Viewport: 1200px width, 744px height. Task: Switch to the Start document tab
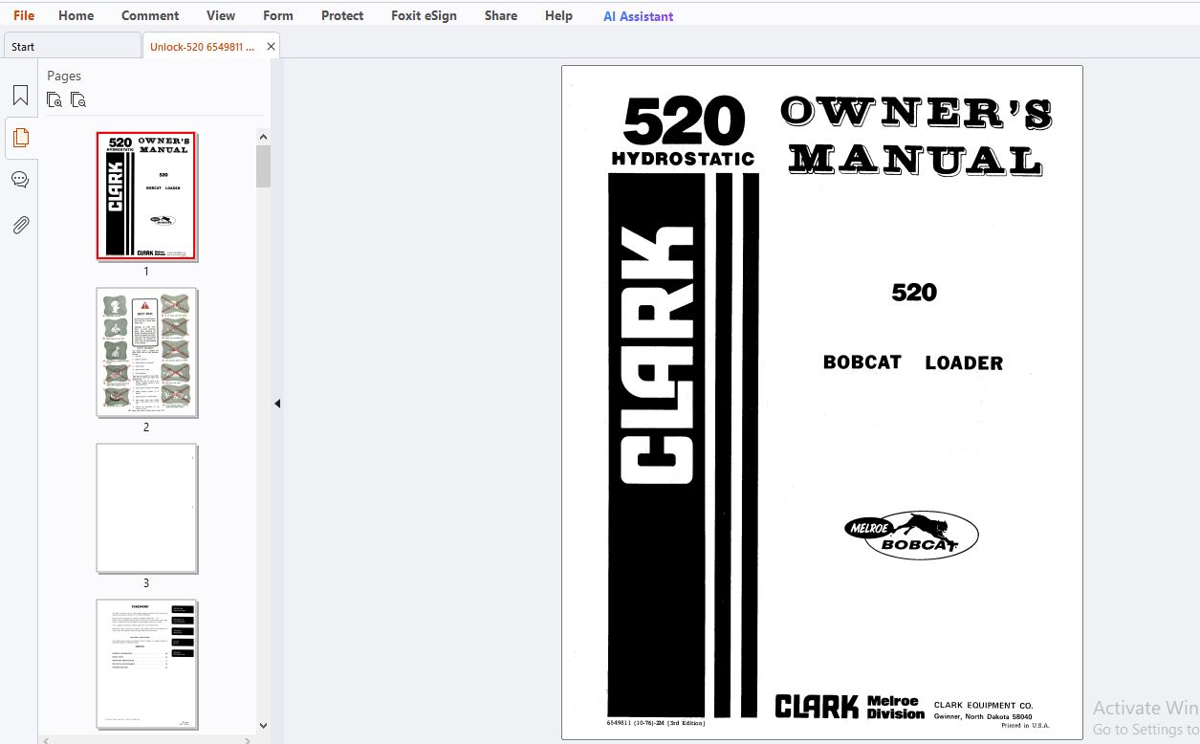(x=72, y=46)
